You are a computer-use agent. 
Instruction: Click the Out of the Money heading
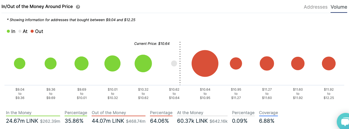[x=109, y=113]
